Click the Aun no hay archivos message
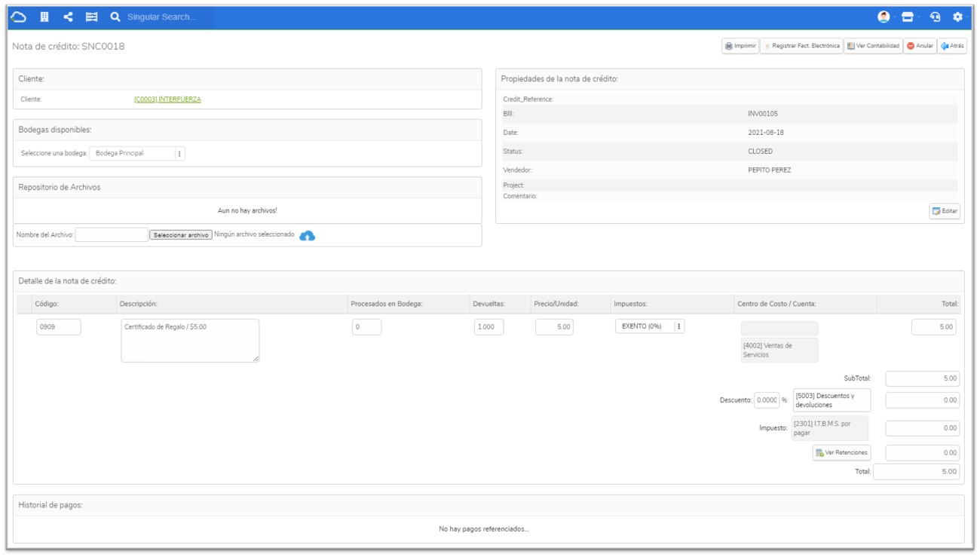 tap(247, 210)
